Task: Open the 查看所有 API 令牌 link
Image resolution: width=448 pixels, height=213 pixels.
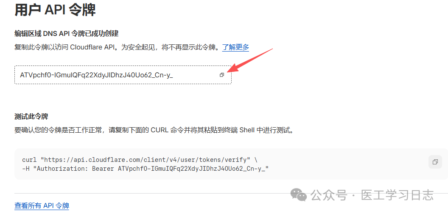Action: click(42, 205)
